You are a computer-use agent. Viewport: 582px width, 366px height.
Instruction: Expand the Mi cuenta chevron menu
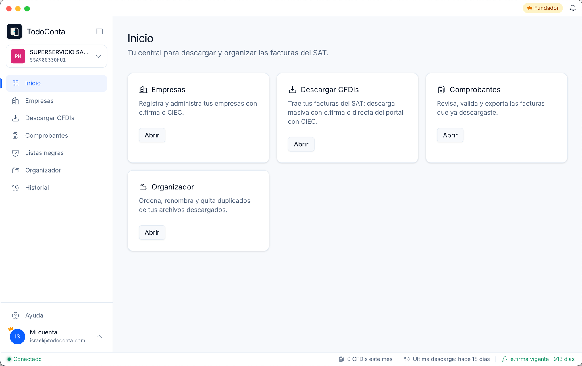point(99,337)
